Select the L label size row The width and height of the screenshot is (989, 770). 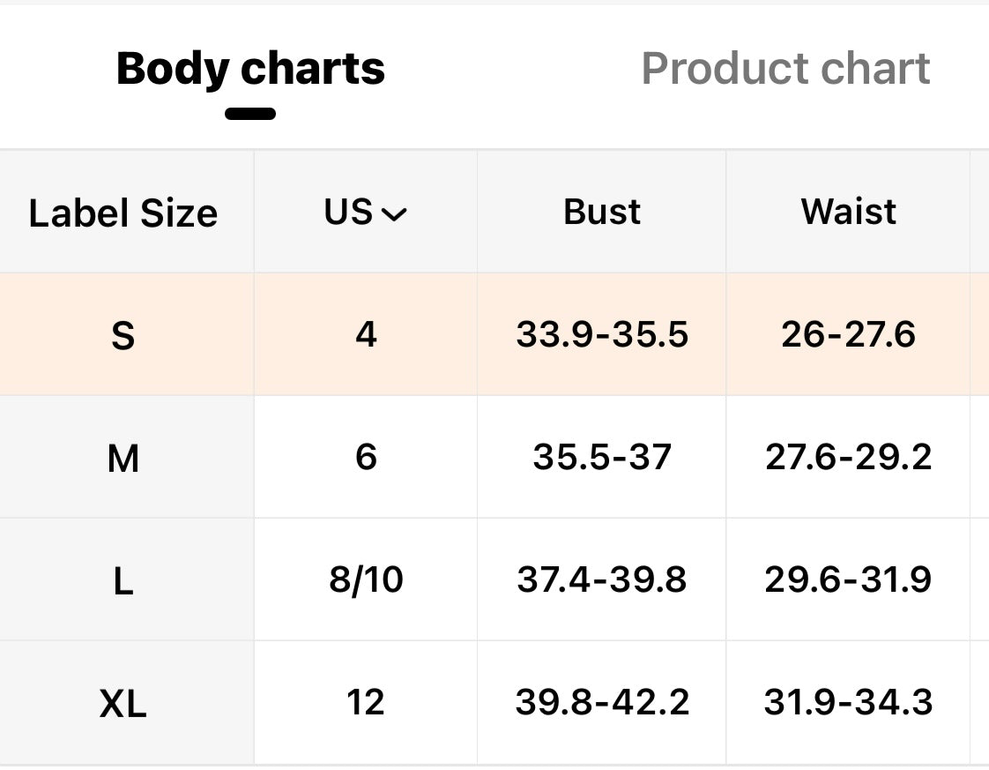[123, 580]
